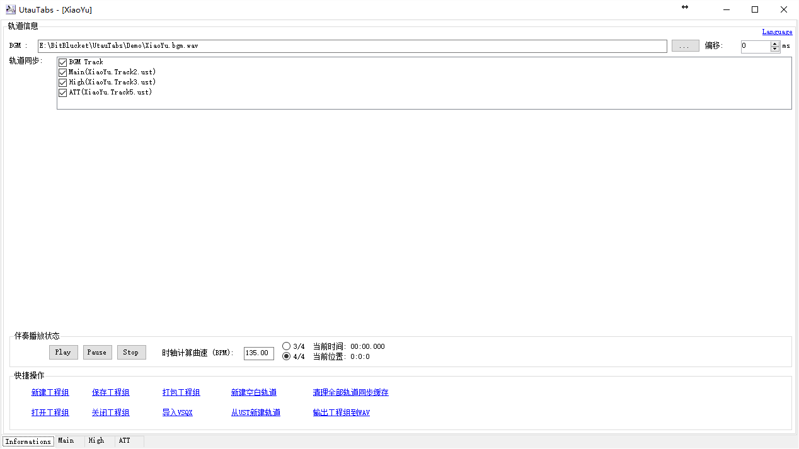Increase the 偏移 offset with up arrow
Image resolution: width=799 pixels, height=449 pixels.
tap(775, 43)
